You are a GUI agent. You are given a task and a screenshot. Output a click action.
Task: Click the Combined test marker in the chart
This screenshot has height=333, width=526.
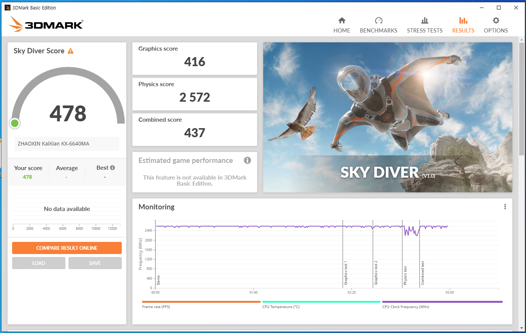(423, 273)
